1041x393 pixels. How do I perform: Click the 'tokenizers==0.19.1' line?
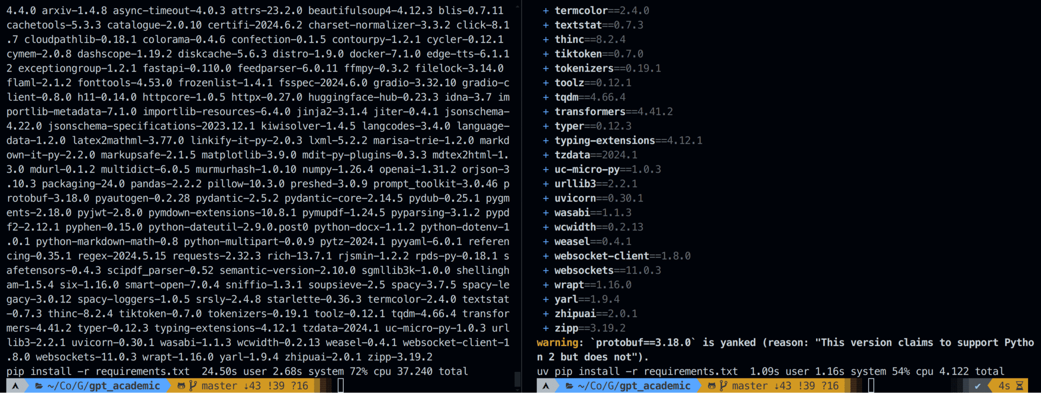(602, 68)
